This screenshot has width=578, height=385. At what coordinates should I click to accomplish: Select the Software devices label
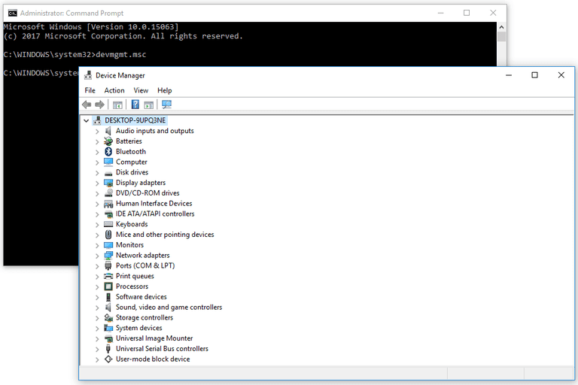[x=141, y=296]
